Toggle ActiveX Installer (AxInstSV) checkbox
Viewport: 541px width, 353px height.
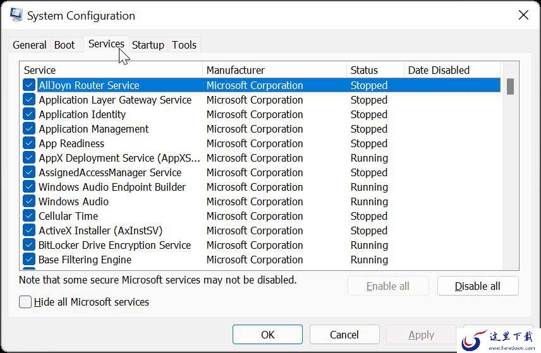click(x=29, y=230)
